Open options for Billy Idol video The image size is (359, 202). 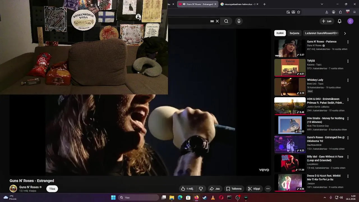click(348, 157)
